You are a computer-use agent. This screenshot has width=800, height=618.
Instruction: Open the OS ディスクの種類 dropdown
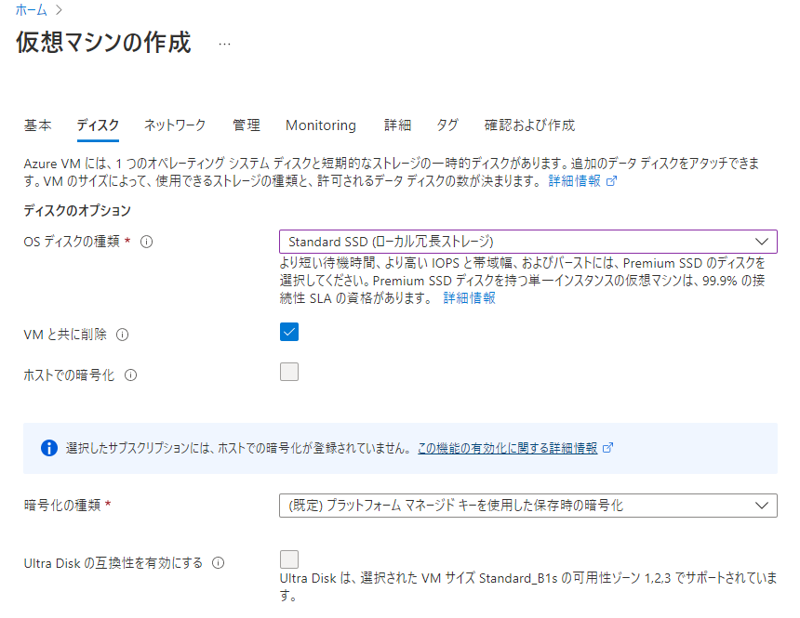tap(528, 242)
